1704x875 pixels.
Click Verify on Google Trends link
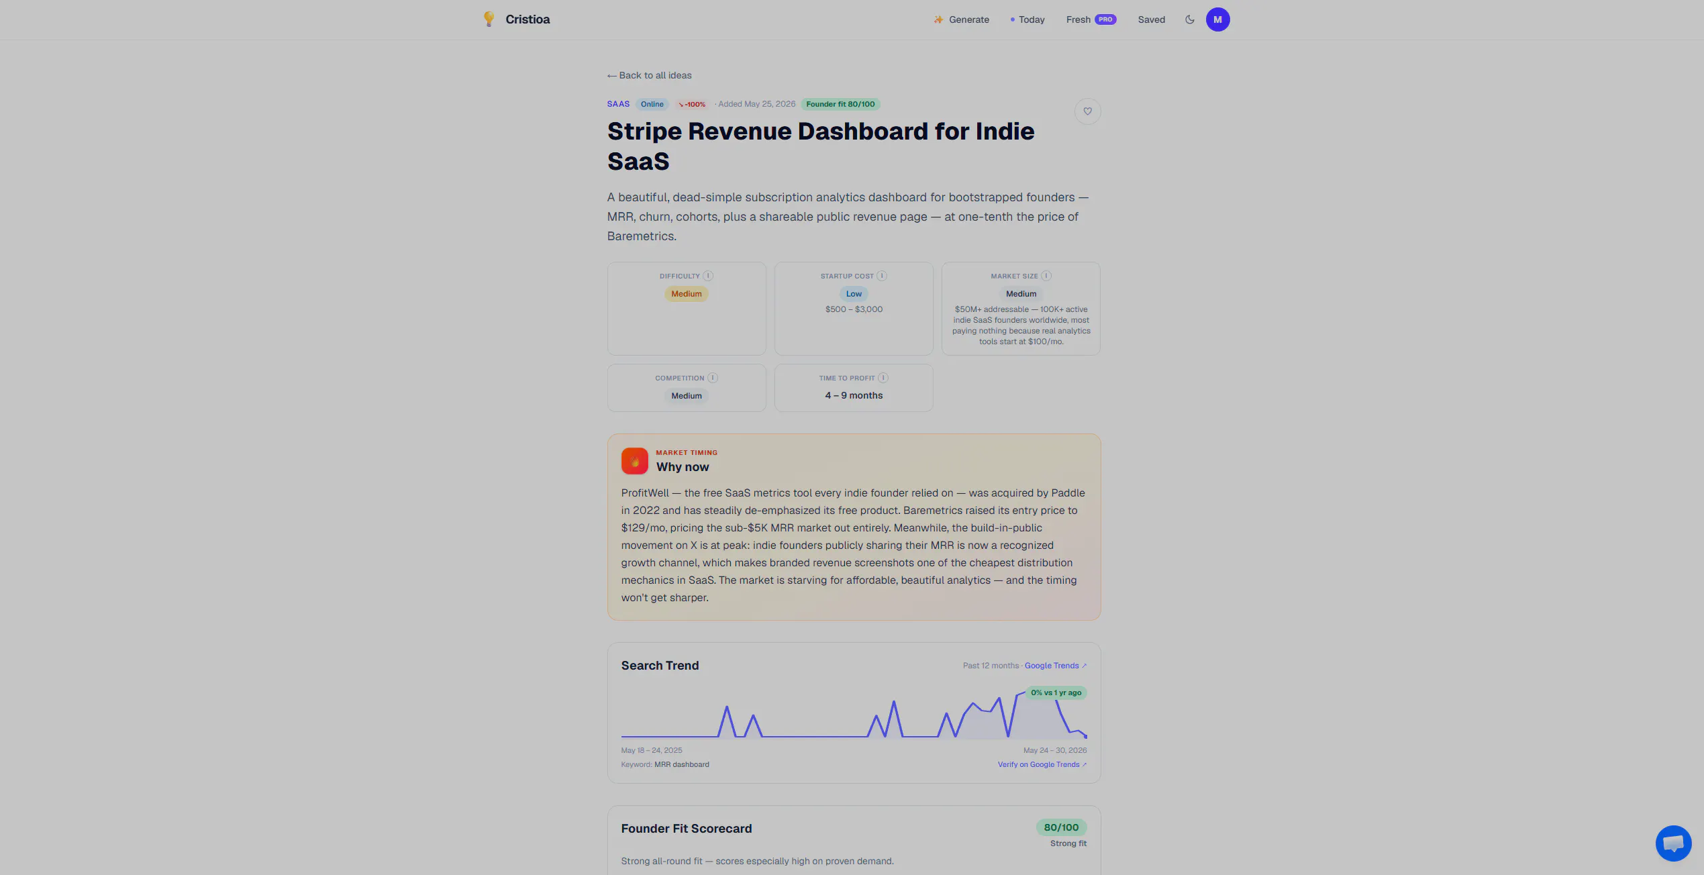click(1042, 764)
